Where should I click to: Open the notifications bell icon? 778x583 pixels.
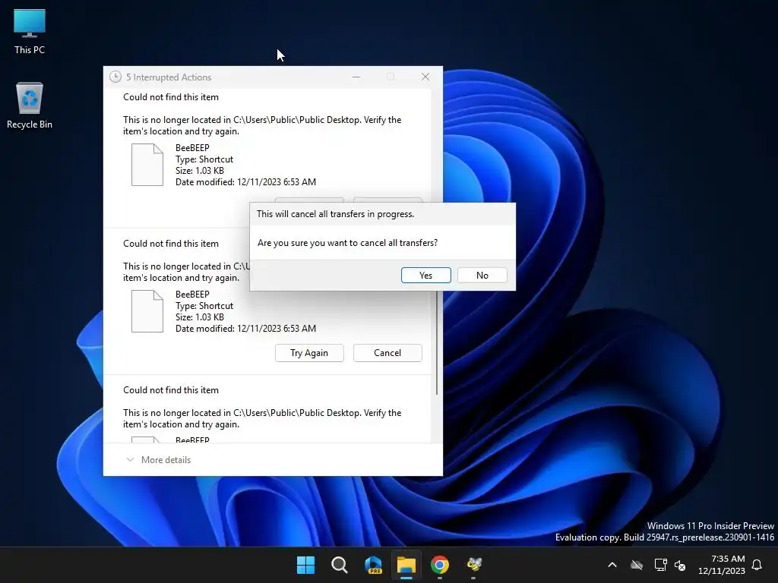coord(757,565)
